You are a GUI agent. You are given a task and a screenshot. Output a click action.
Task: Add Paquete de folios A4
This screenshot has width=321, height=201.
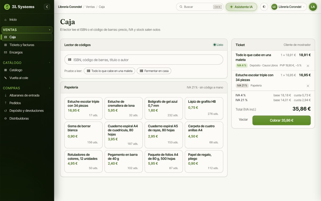pyautogui.click(x=164, y=161)
